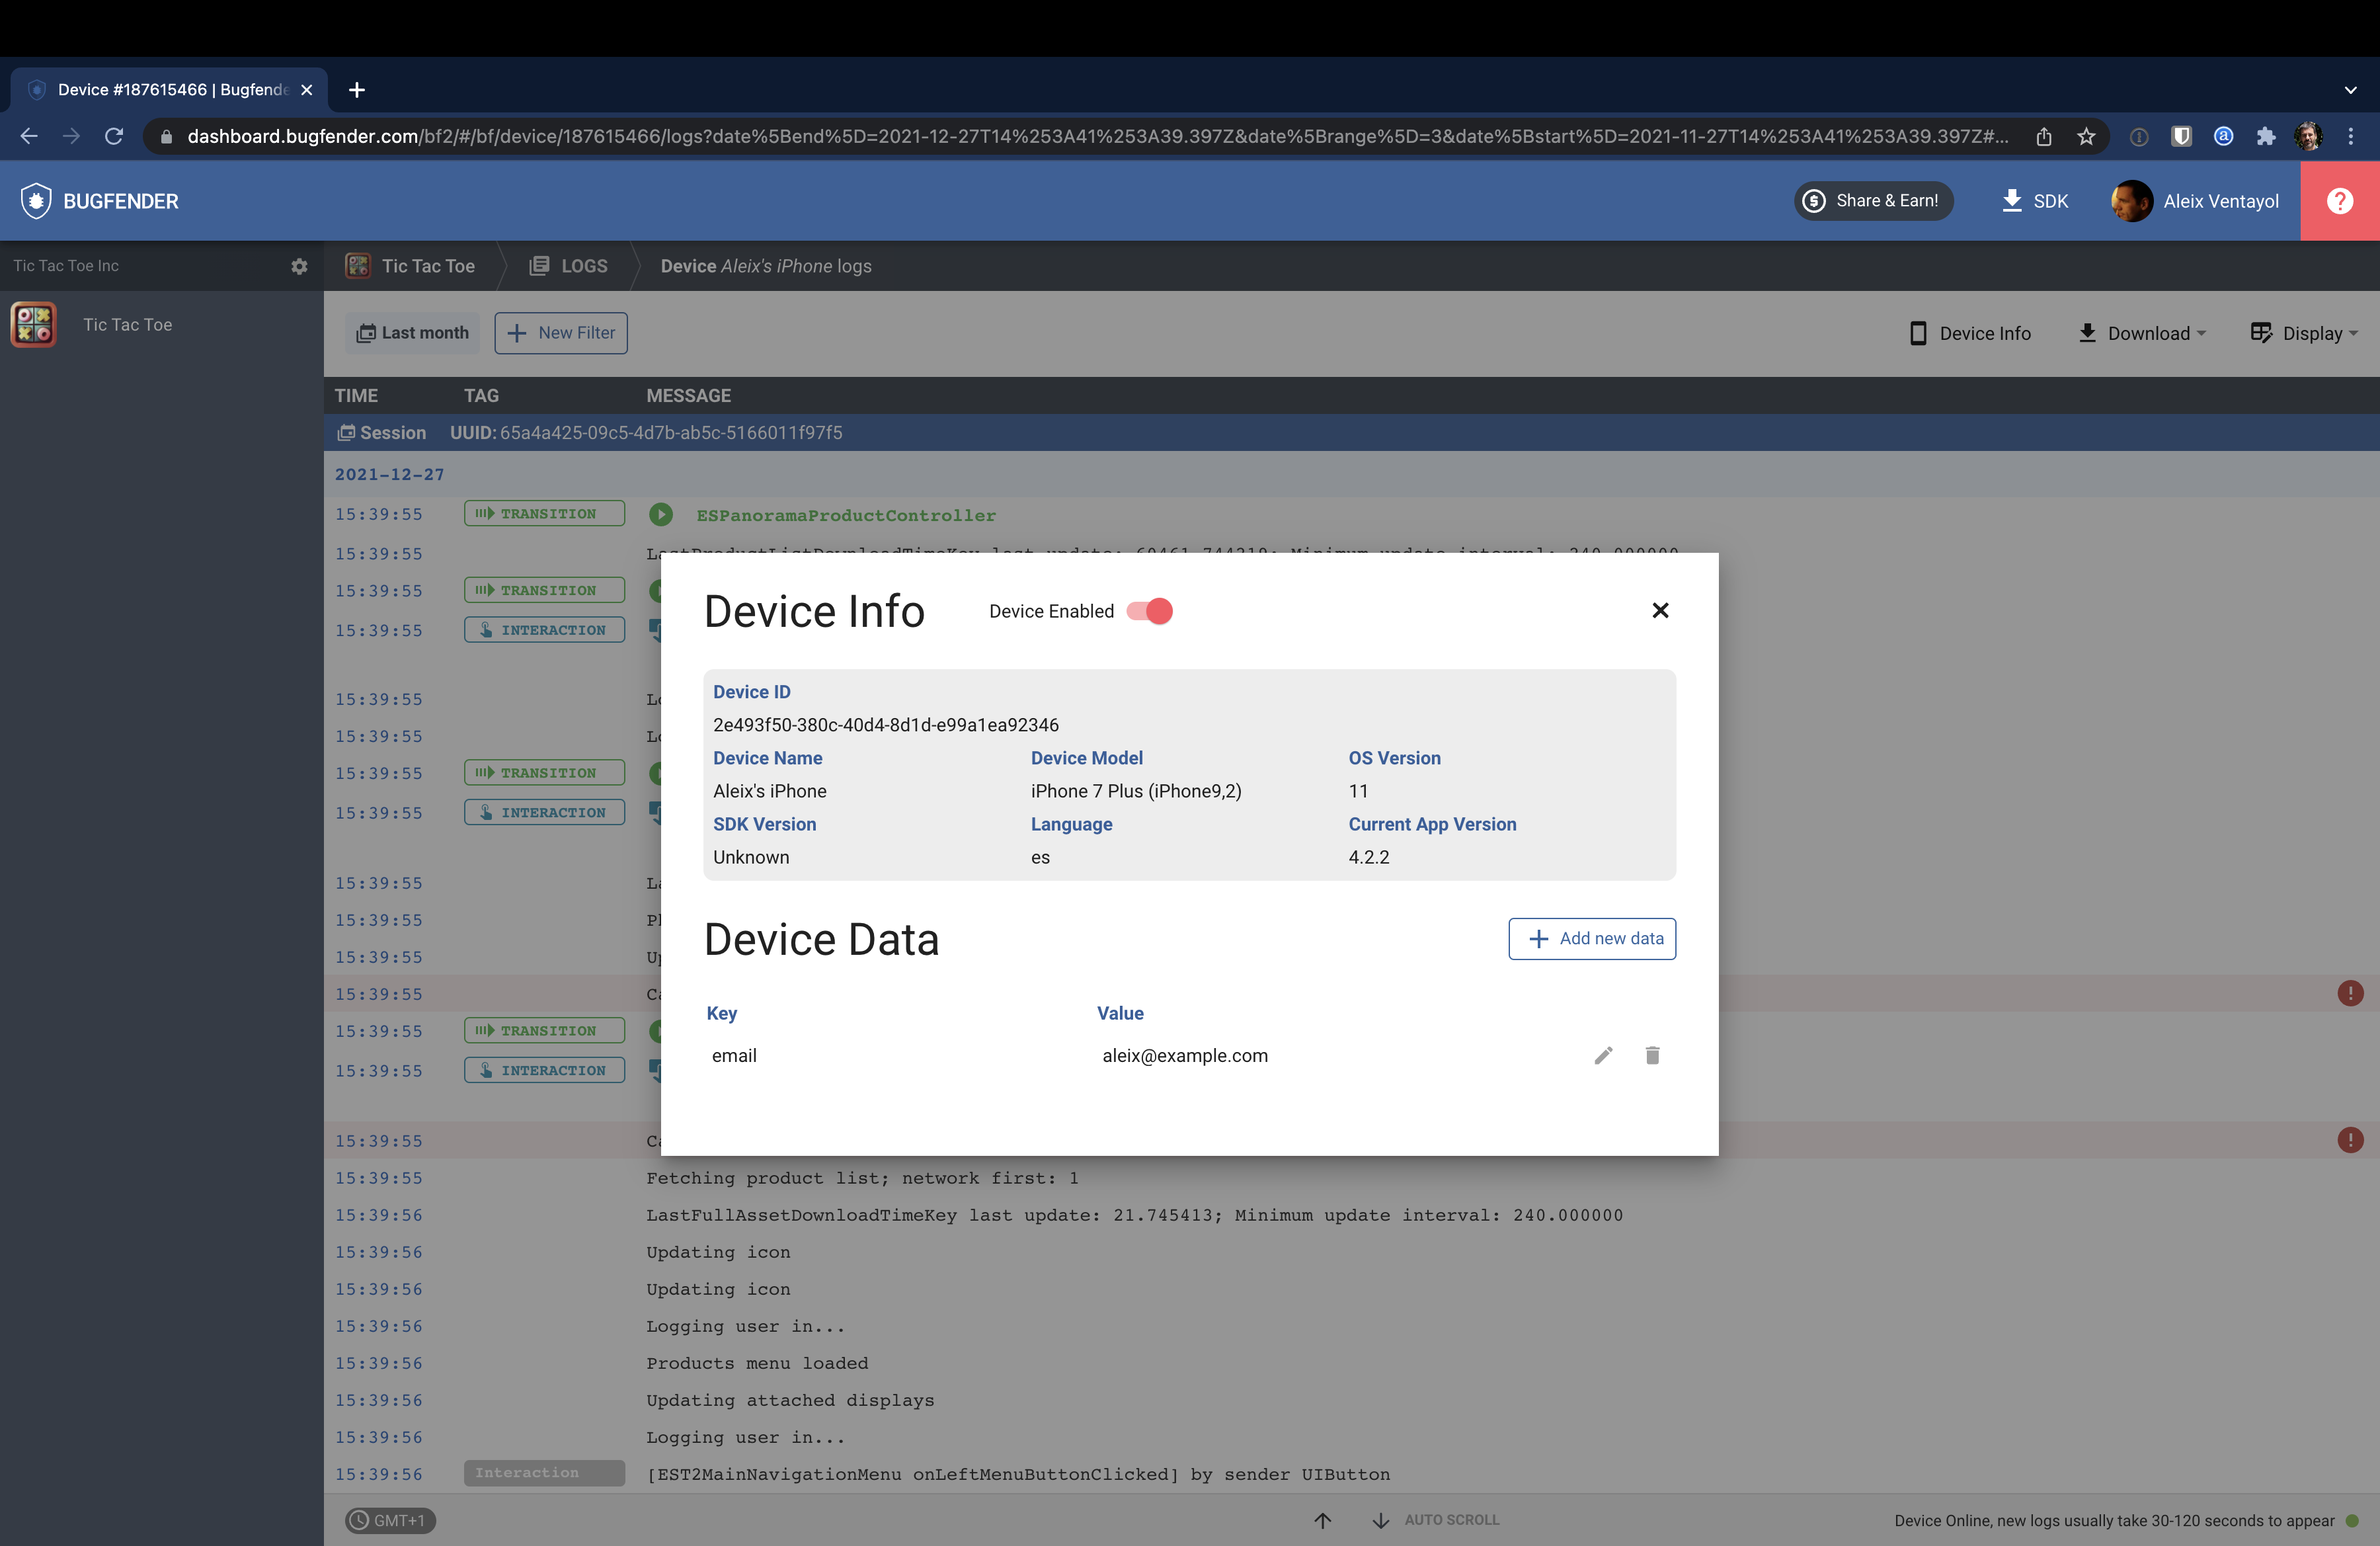
Task: Delete the email device data row
Action: [x=1652, y=1055]
